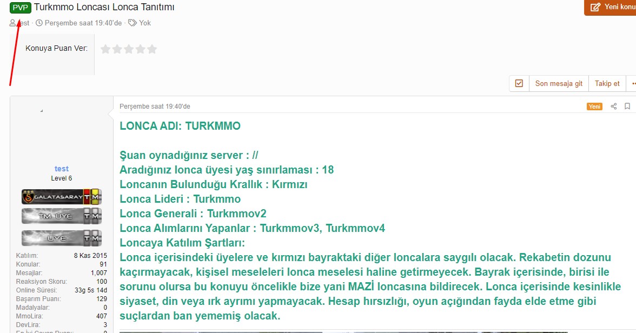636x333 pixels.
Task: Click Son mesaja git button
Action: [x=559, y=84]
